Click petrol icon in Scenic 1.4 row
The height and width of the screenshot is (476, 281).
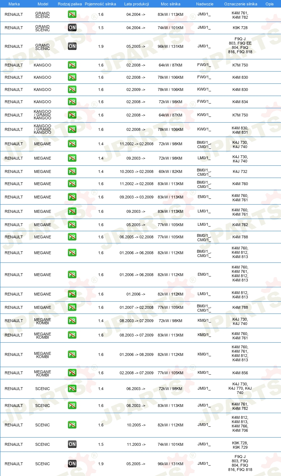(72, 389)
